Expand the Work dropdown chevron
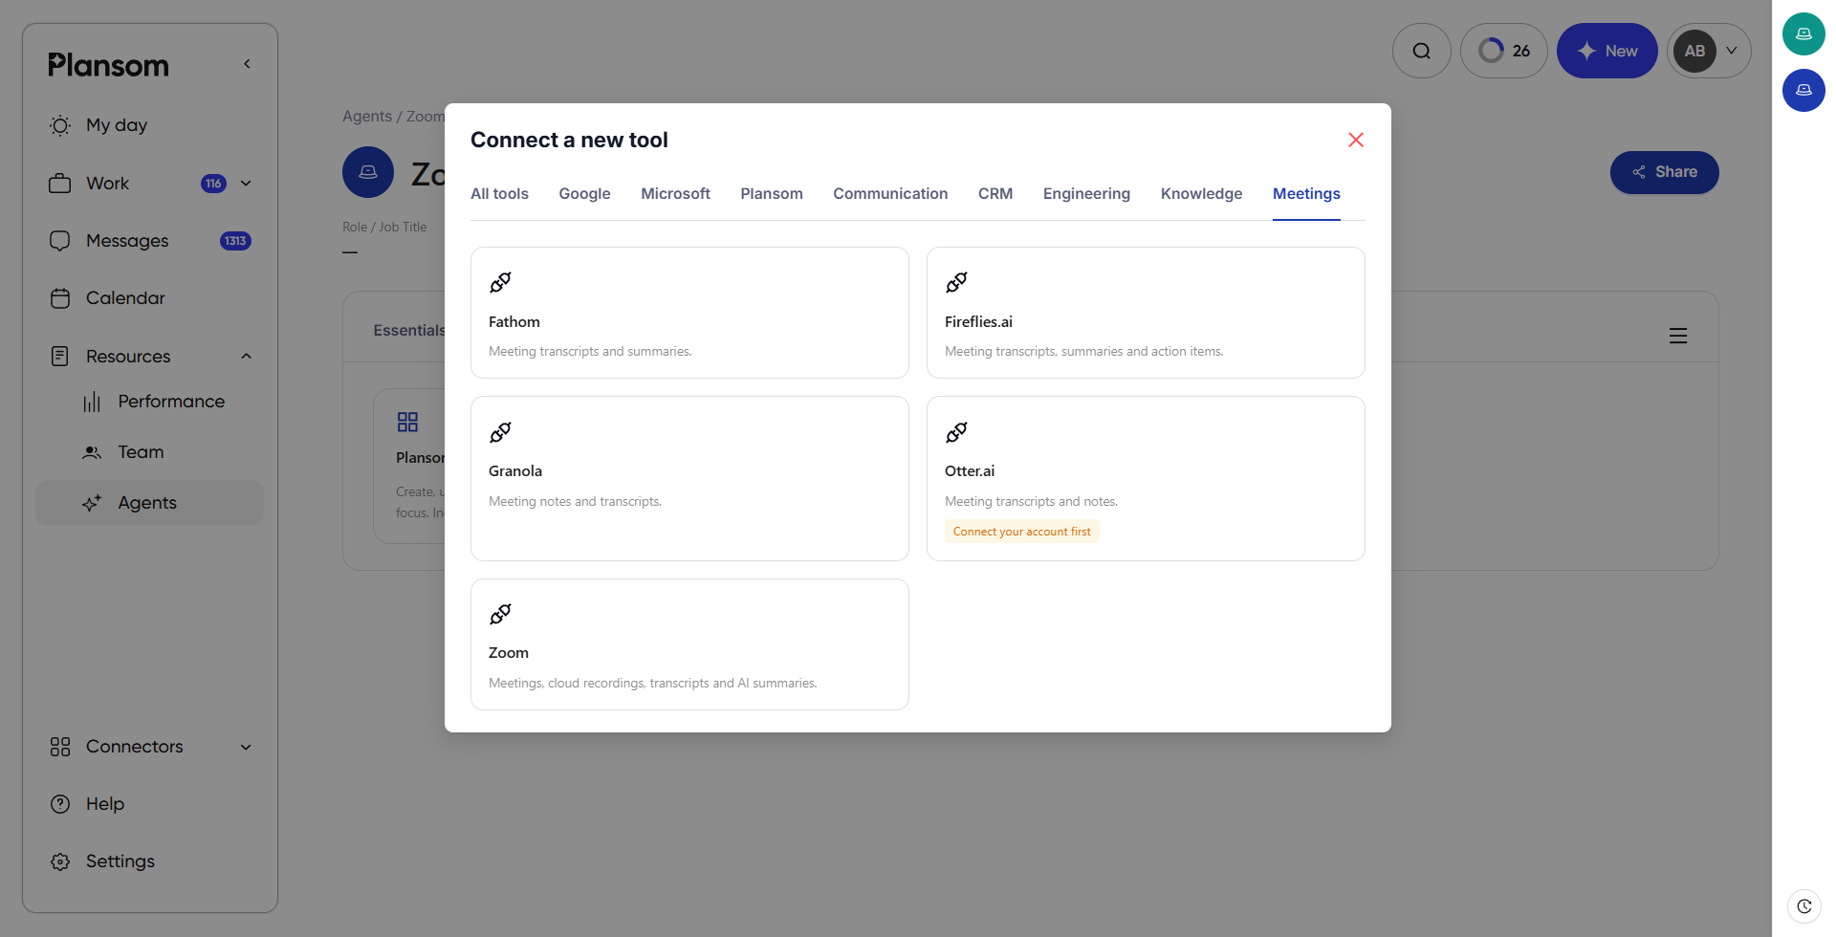The image size is (1836, 937). (246, 184)
